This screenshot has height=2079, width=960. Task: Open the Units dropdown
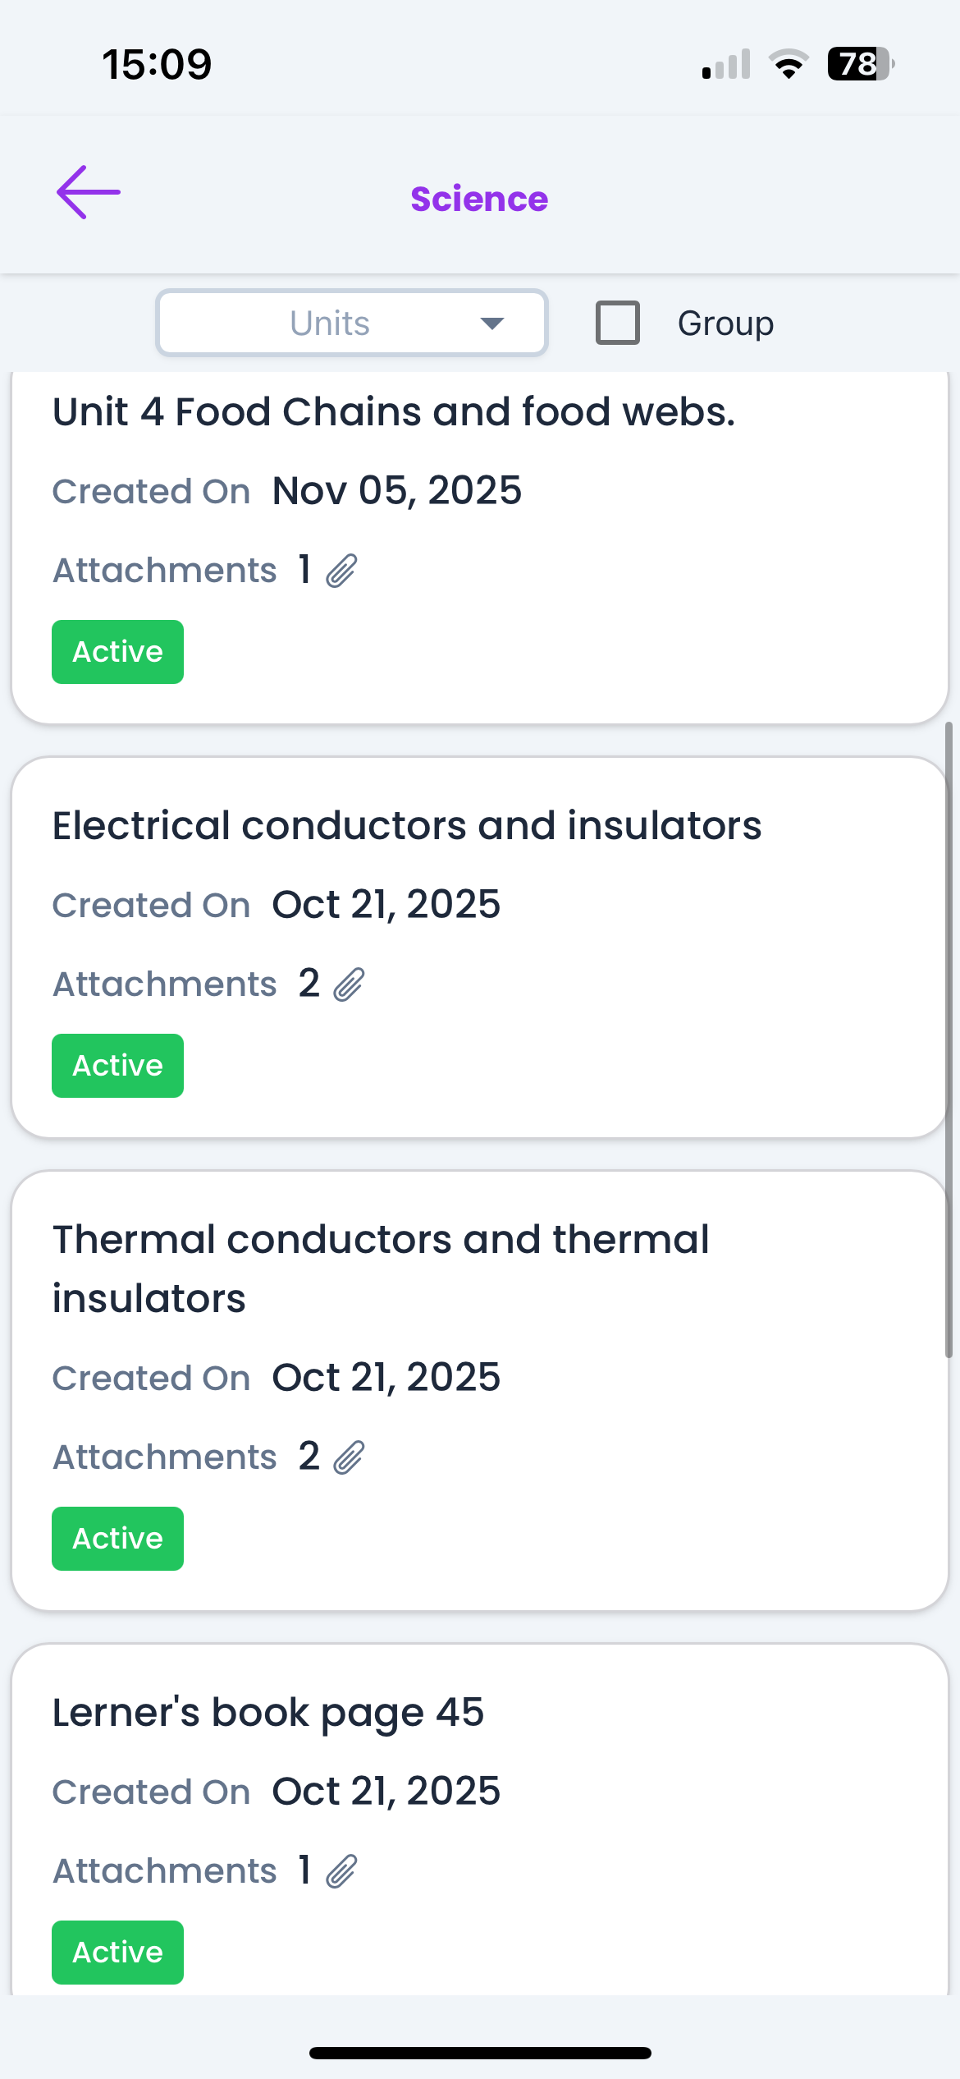351,323
